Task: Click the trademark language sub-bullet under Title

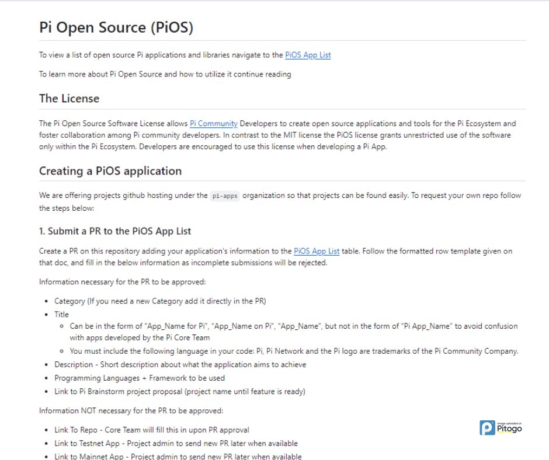Action: 294,351
